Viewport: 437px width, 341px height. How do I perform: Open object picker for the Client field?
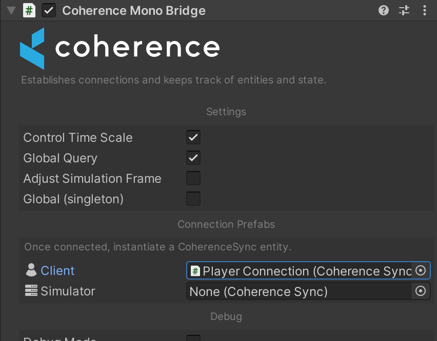421,270
